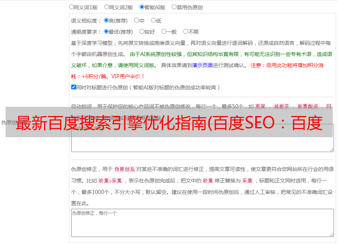Click the 收集>采集 example code
This screenshot has height=244, width=338.
click(x=110, y=181)
